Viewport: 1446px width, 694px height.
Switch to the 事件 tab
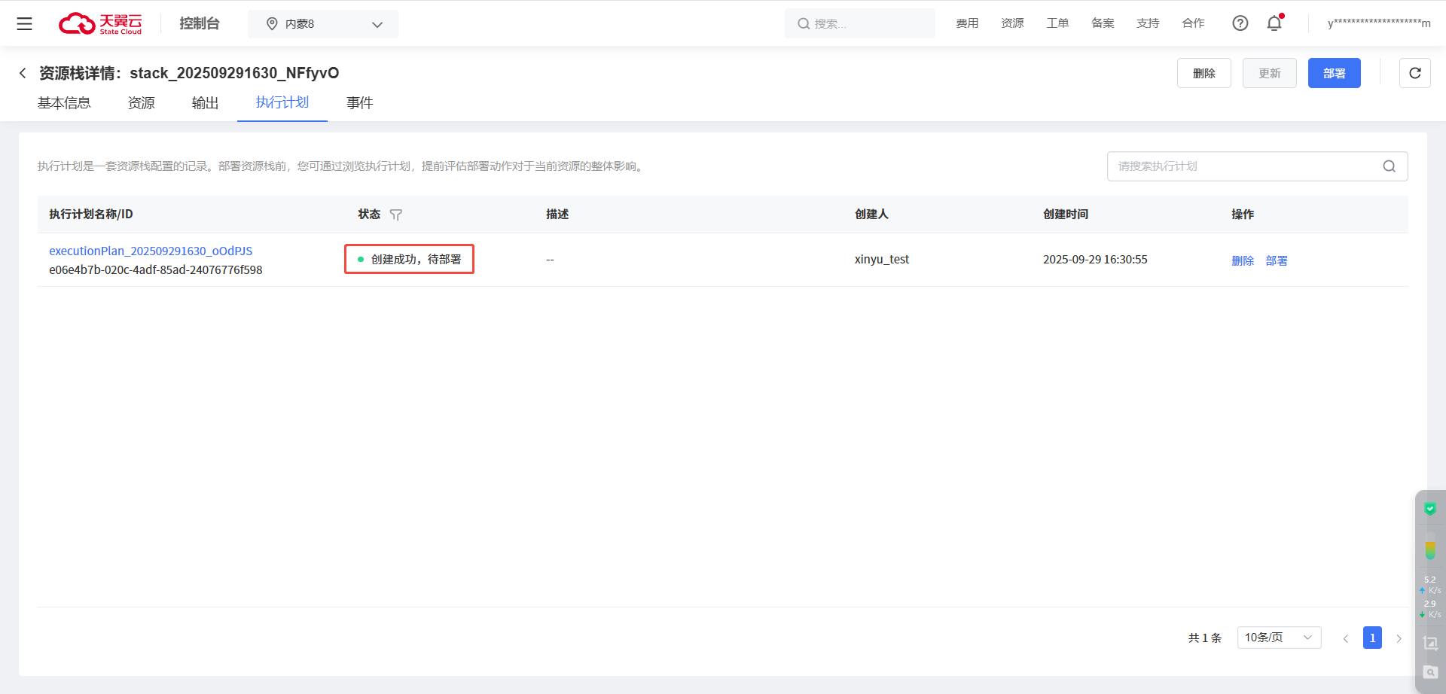pyautogui.click(x=359, y=103)
